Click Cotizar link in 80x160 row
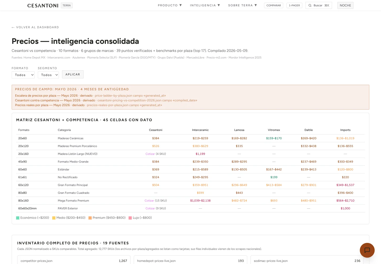 (x=149, y=201)
